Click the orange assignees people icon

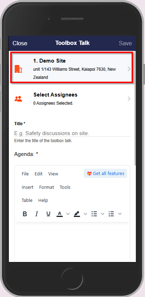point(18,99)
